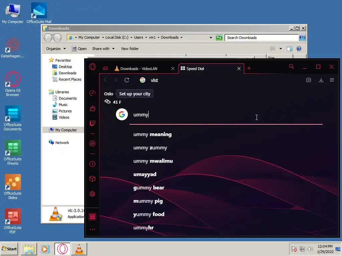Image resolution: width=342 pixels, height=256 pixels.
Task: Select the 'gummy bear' suggestion
Action: tap(149, 188)
